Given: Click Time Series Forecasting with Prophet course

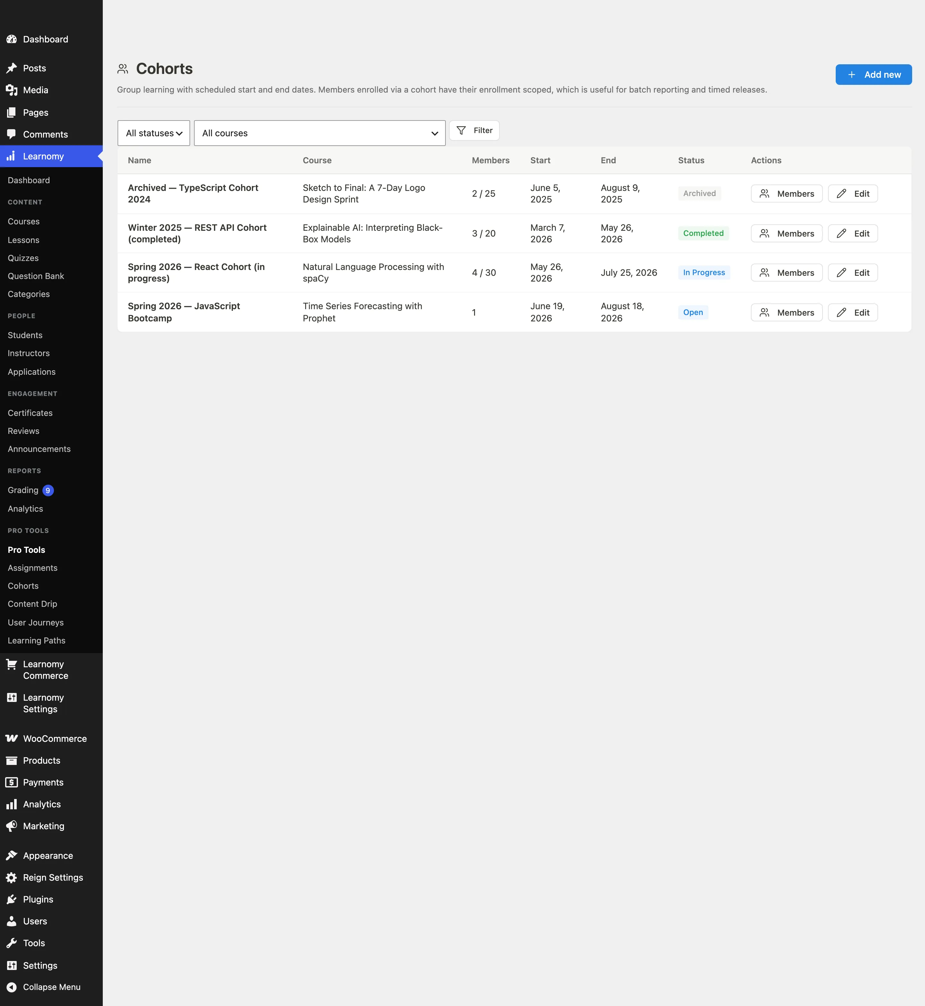Looking at the screenshot, I should tap(362, 312).
